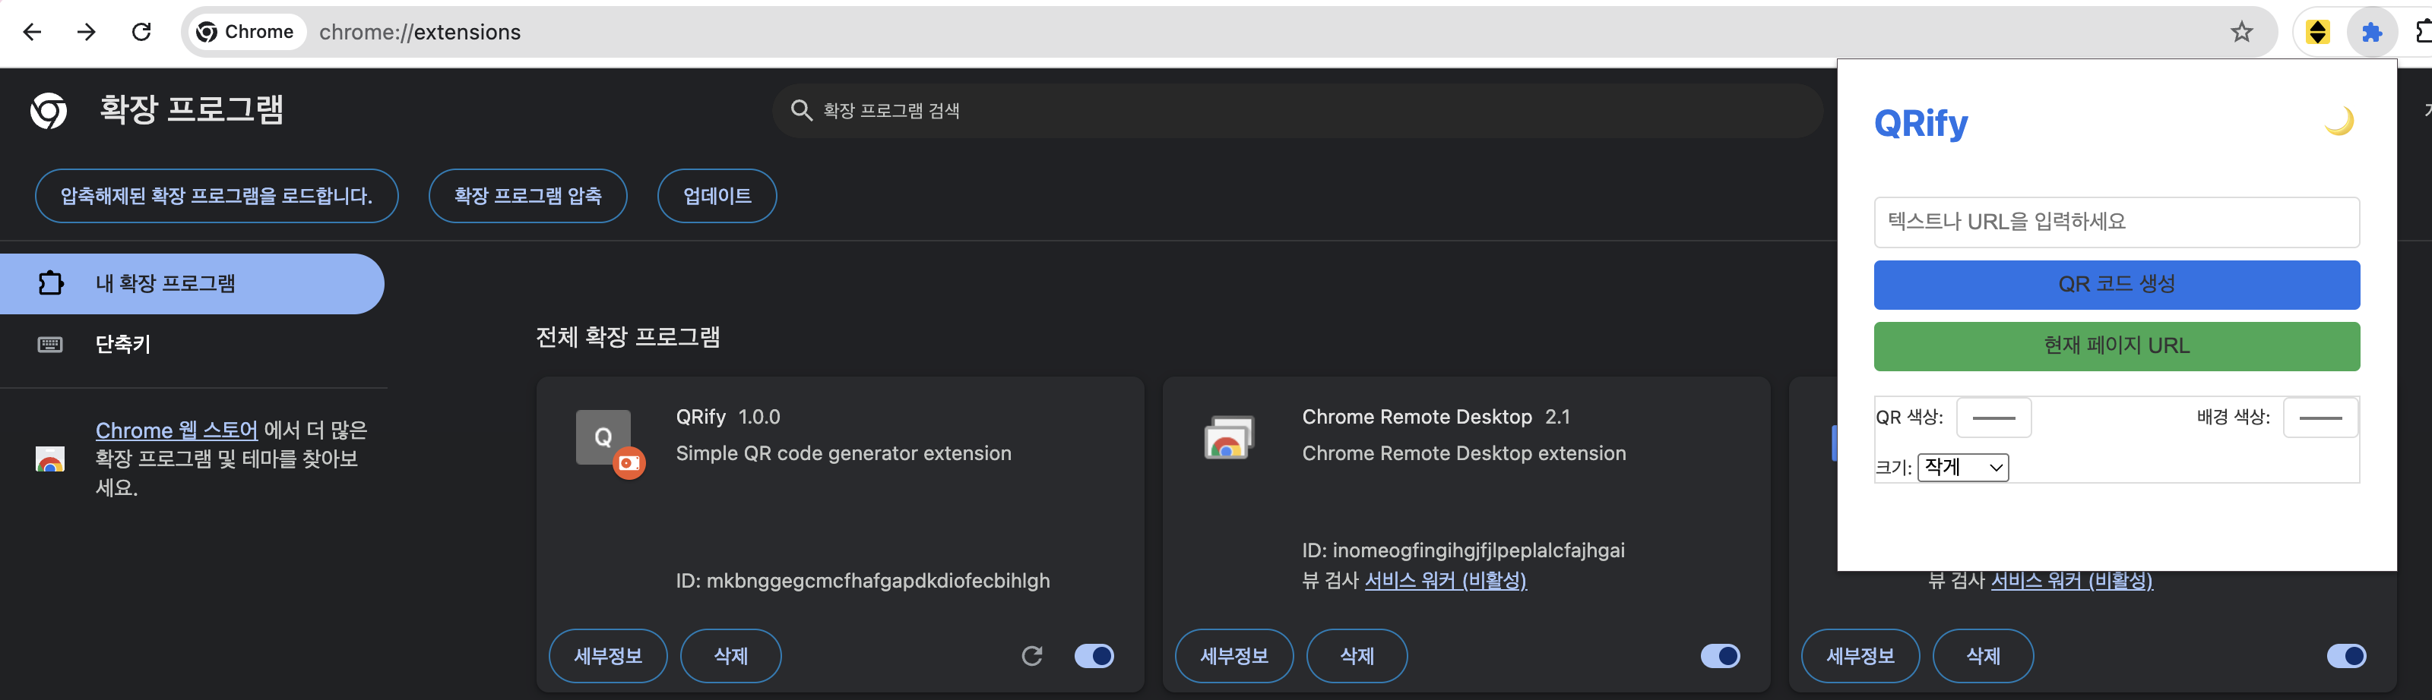Click 압축해제된 확장 프로그램을 로드합니다 button
The image size is (2432, 700).
click(216, 196)
